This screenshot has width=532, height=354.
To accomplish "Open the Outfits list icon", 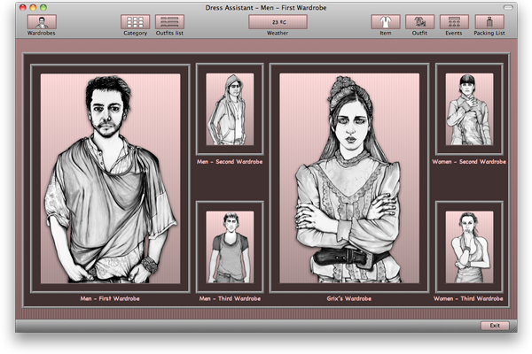I will 169,22.
